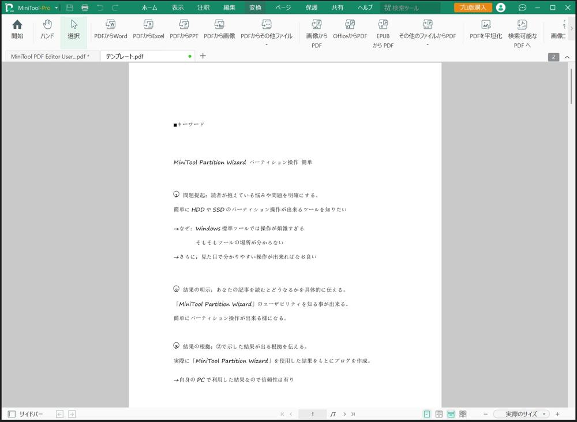Open the MiniTool-Pro dropdown arrow
This screenshot has height=422, width=577.
point(57,8)
